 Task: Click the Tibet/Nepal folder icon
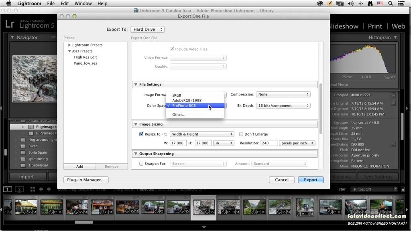pyautogui.click(x=23, y=165)
